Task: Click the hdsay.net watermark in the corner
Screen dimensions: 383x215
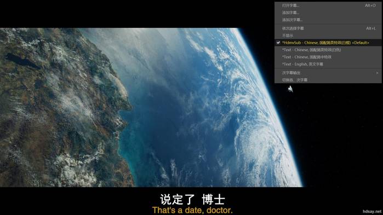Action: (x=371, y=212)
